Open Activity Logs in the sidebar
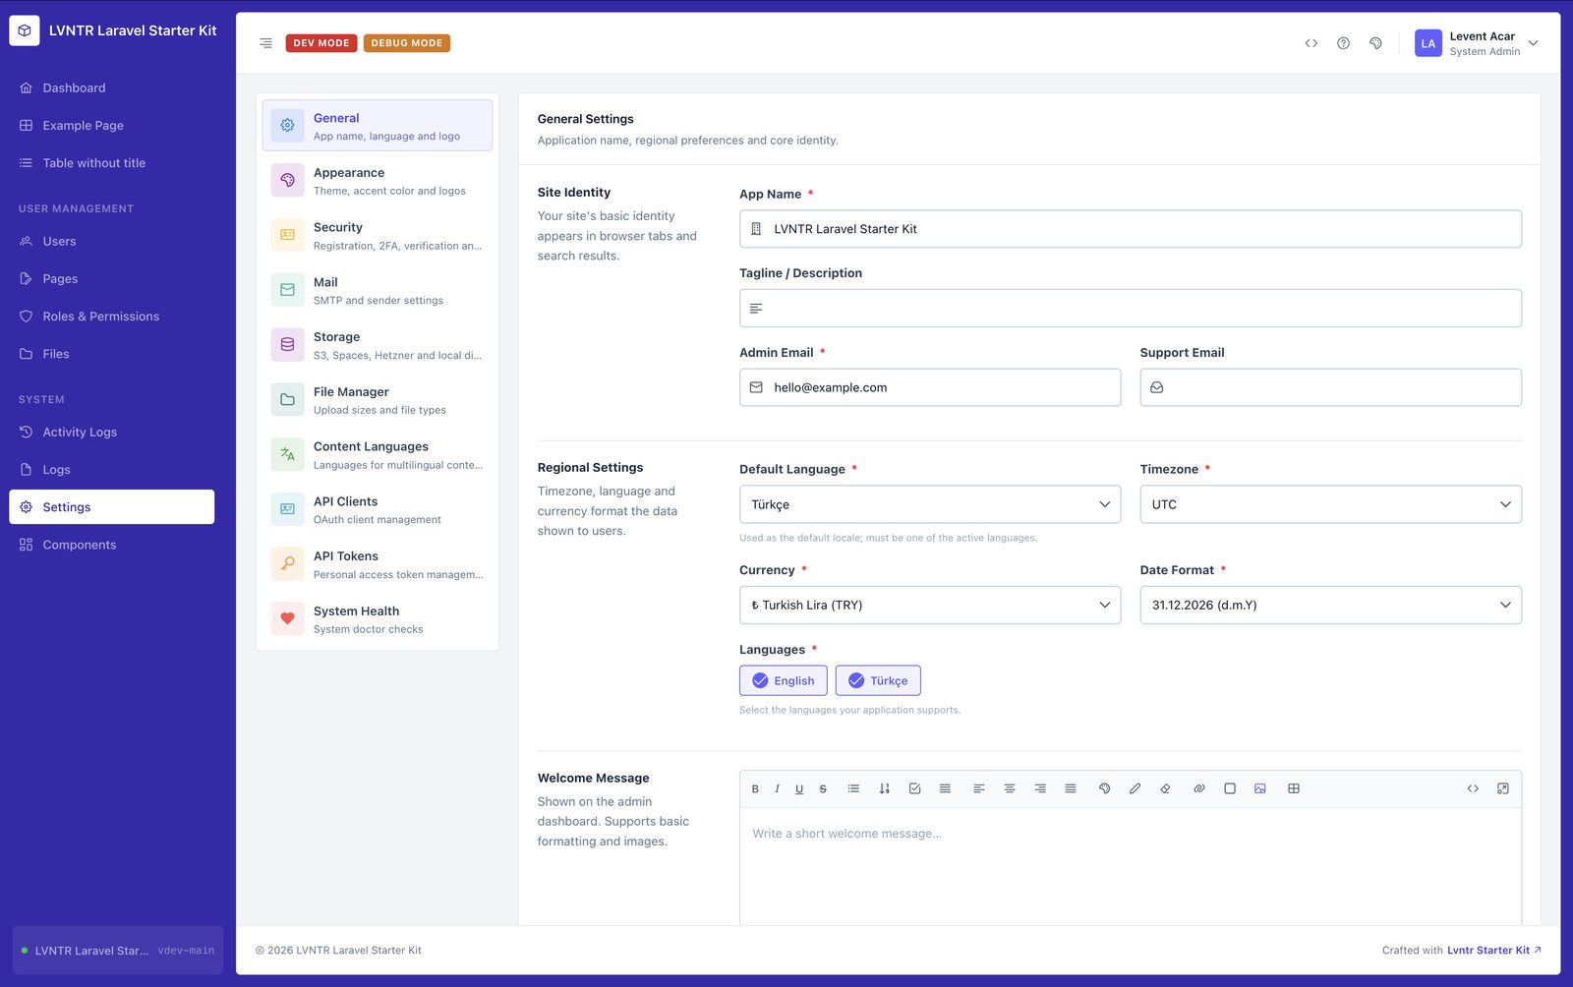The height and width of the screenshot is (987, 1573). 112,432
